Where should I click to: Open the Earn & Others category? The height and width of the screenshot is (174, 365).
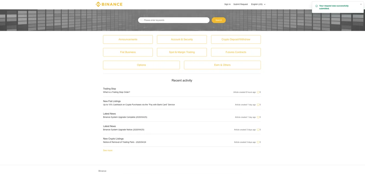222,65
